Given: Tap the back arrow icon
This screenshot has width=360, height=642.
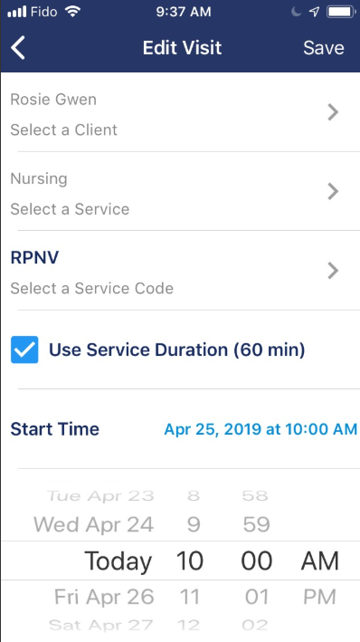Looking at the screenshot, I should (17, 48).
